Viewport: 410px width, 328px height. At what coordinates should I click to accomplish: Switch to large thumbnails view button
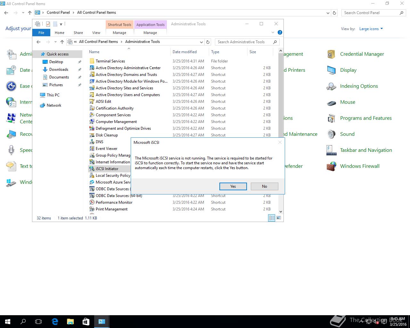(x=279, y=218)
